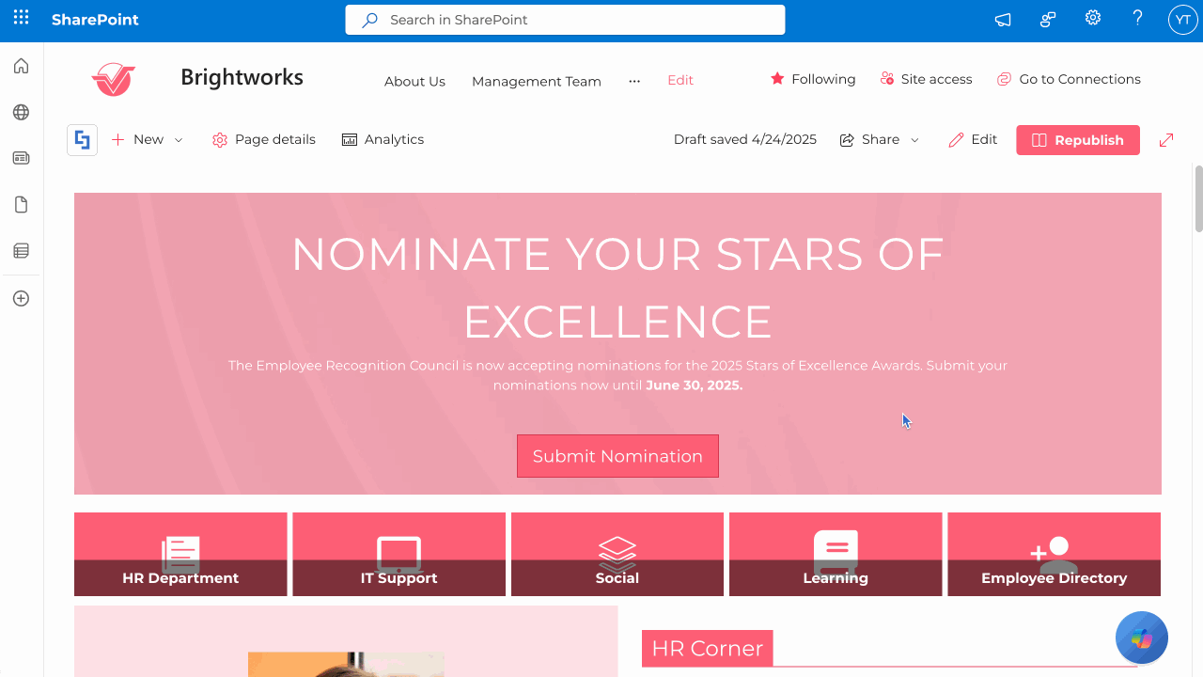Viewport: 1203px width, 677px height.
Task: Click the Create plus circle icon
Action: coord(21,299)
